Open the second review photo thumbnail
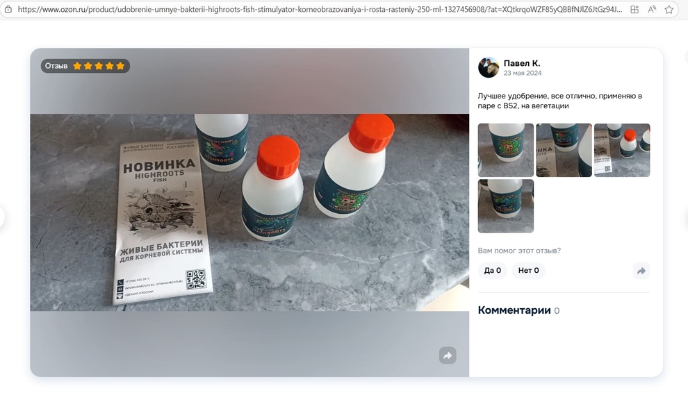The height and width of the screenshot is (404, 688). click(x=564, y=151)
